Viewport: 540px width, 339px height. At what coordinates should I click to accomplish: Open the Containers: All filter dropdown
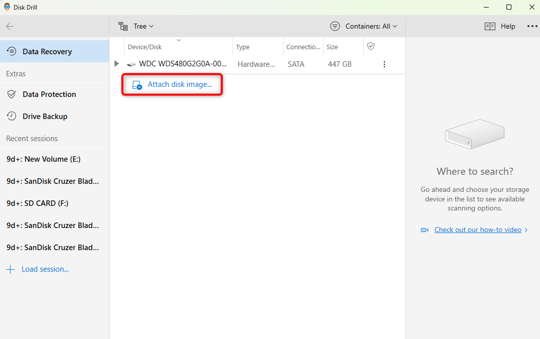[371, 26]
